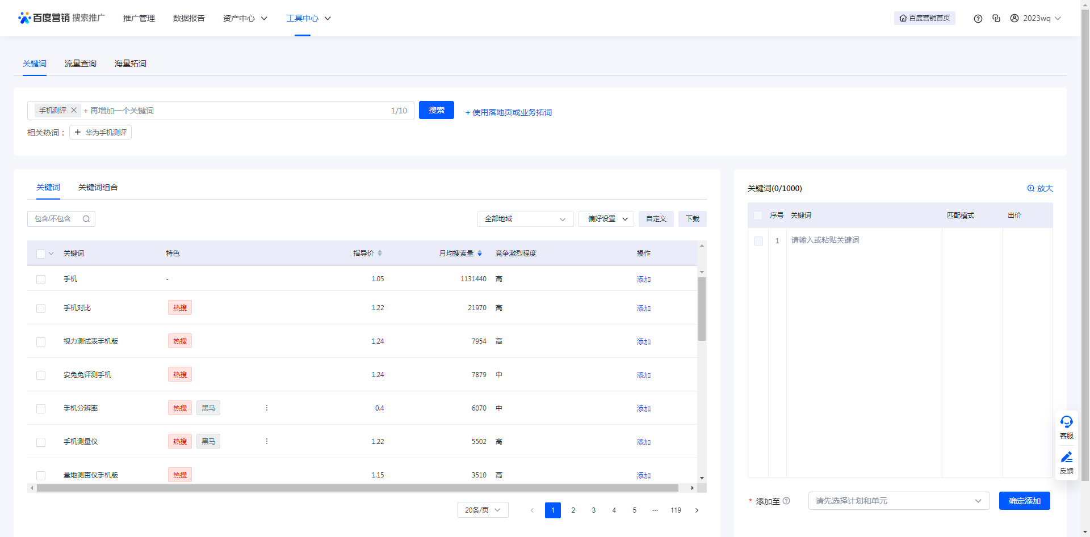Image resolution: width=1090 pixels, height=537 pixels.
Task: Remove 手机测评 keyword via its X icon
Action: tap(73, 110)
